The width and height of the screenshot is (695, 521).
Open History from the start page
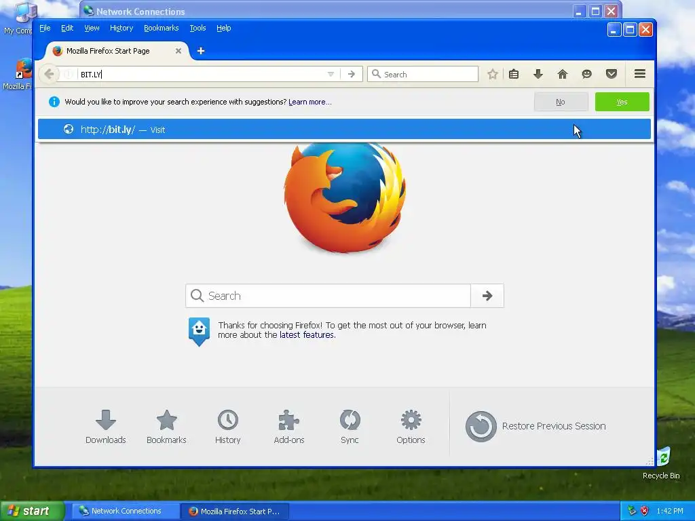pos(228,427)
